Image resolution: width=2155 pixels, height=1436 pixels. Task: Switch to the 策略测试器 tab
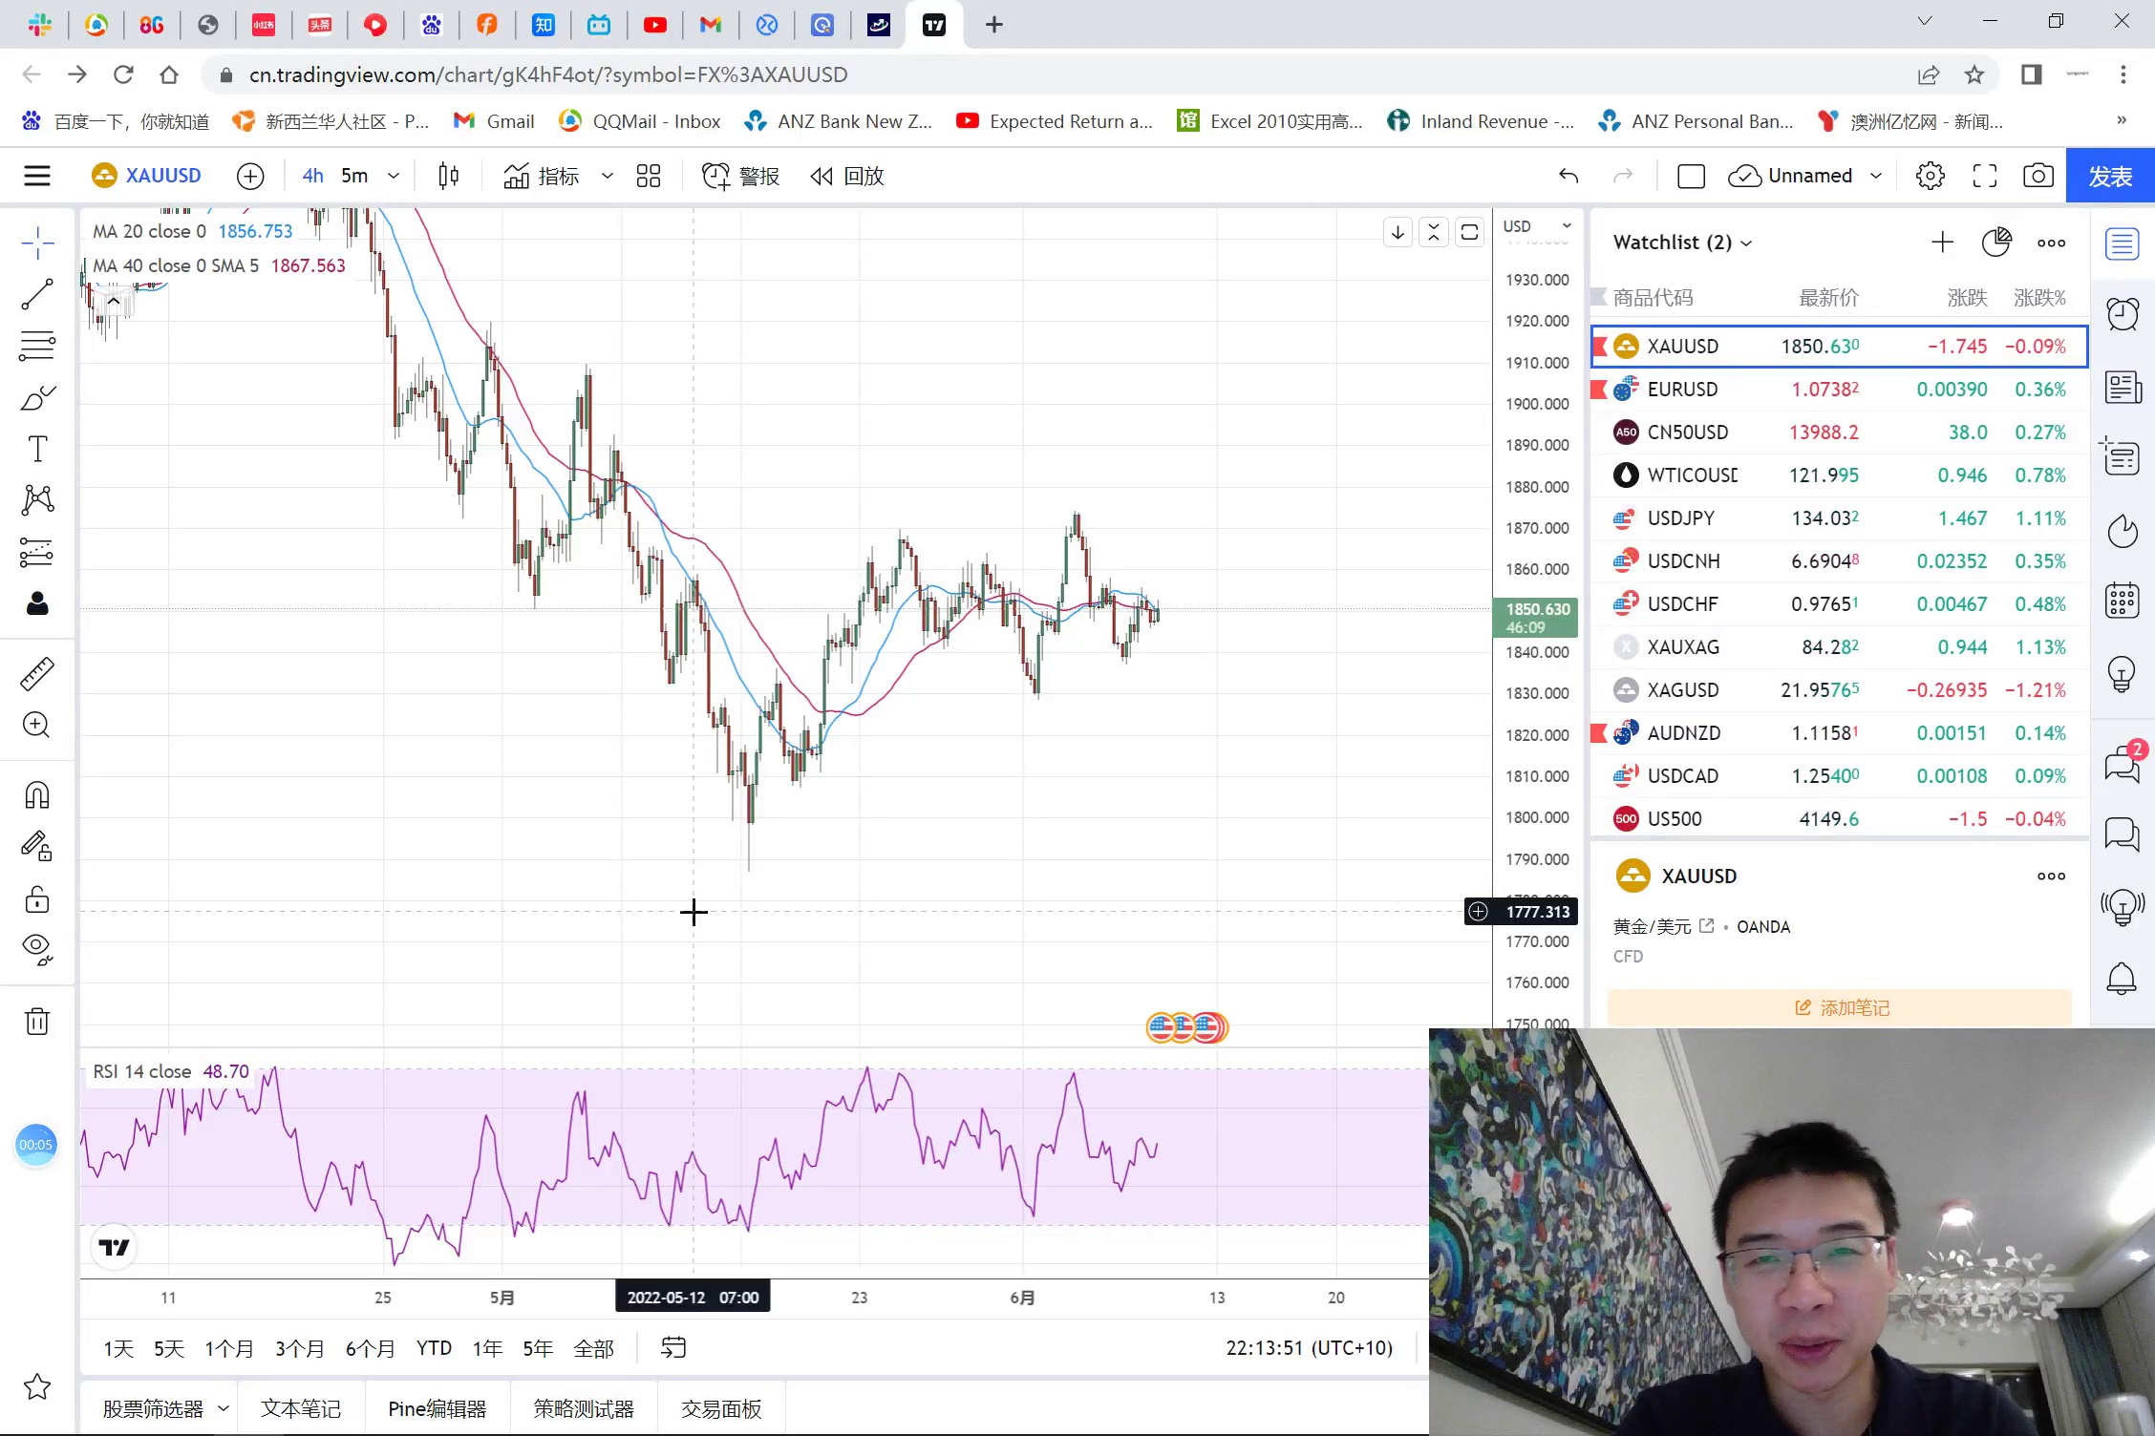click(584, 1408)
